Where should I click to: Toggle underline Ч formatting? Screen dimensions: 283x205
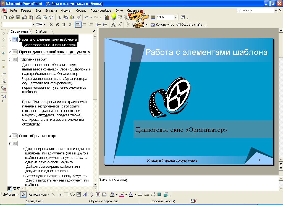click(64, 25)
